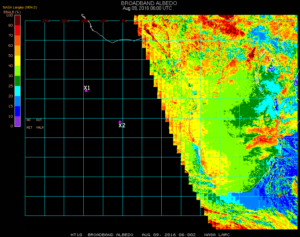300x237 pixels.
Task: Click the colorbar value 80
Action: (x=10, y=25)
